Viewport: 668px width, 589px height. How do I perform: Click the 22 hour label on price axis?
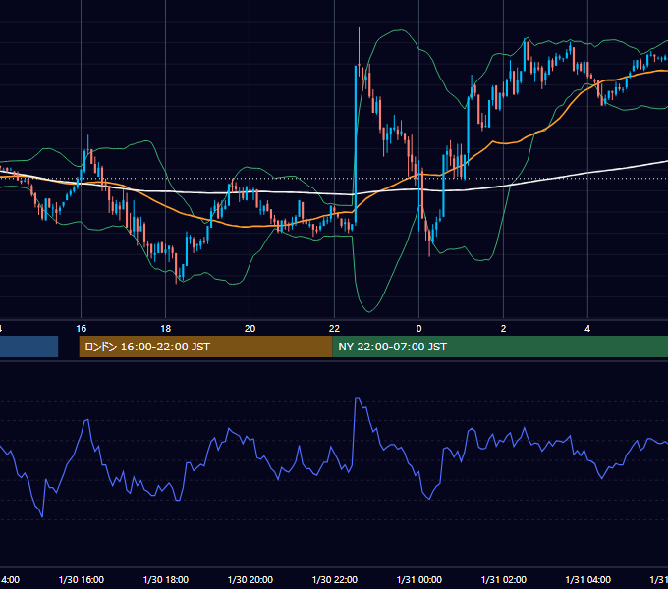(x=334, y=329)
